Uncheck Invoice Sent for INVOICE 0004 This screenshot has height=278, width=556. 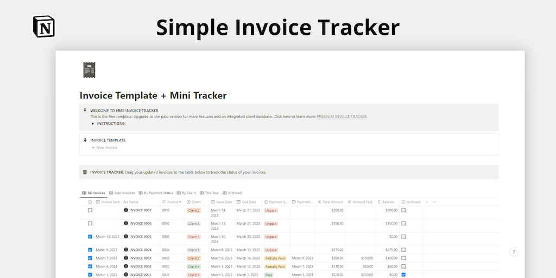90,250
